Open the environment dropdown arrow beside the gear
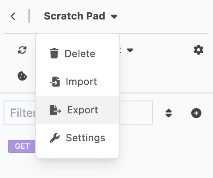 [x=130, y=50]
